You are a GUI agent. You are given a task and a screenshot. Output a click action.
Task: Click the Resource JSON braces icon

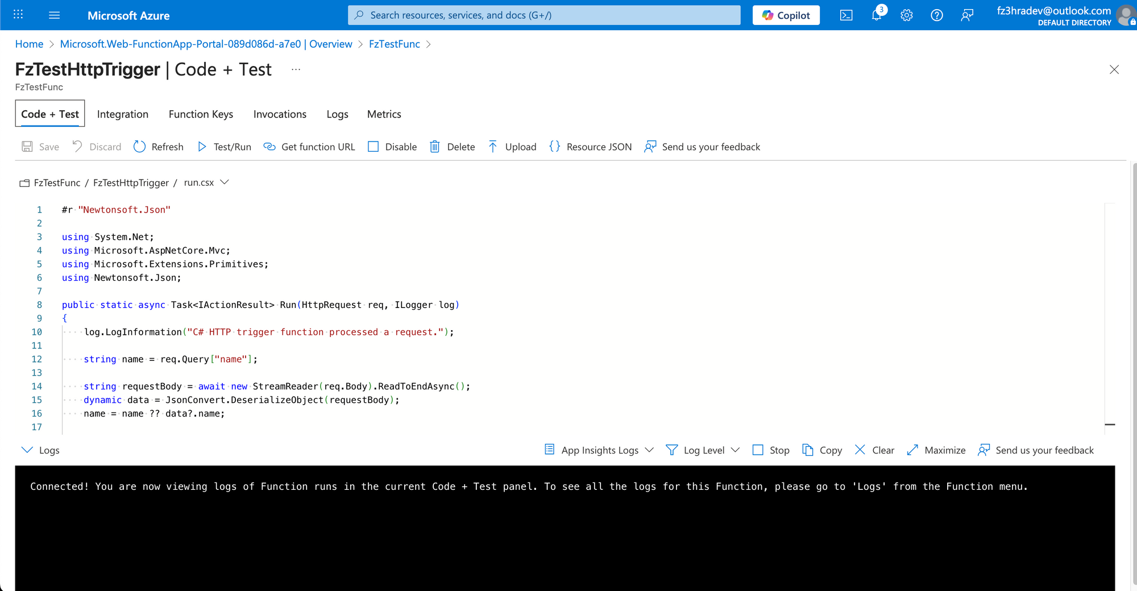coord(554,147)
